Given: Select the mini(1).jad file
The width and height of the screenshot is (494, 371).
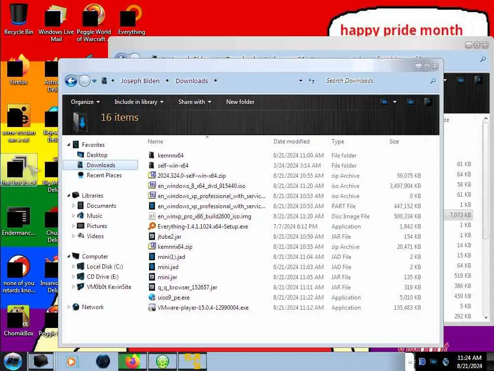Looking at the screenshot, I should tap(171, 257).
